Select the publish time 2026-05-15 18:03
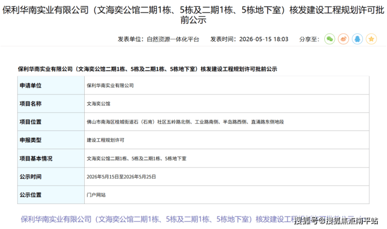This screenshot has width=387, height=229. coord(264,39)
